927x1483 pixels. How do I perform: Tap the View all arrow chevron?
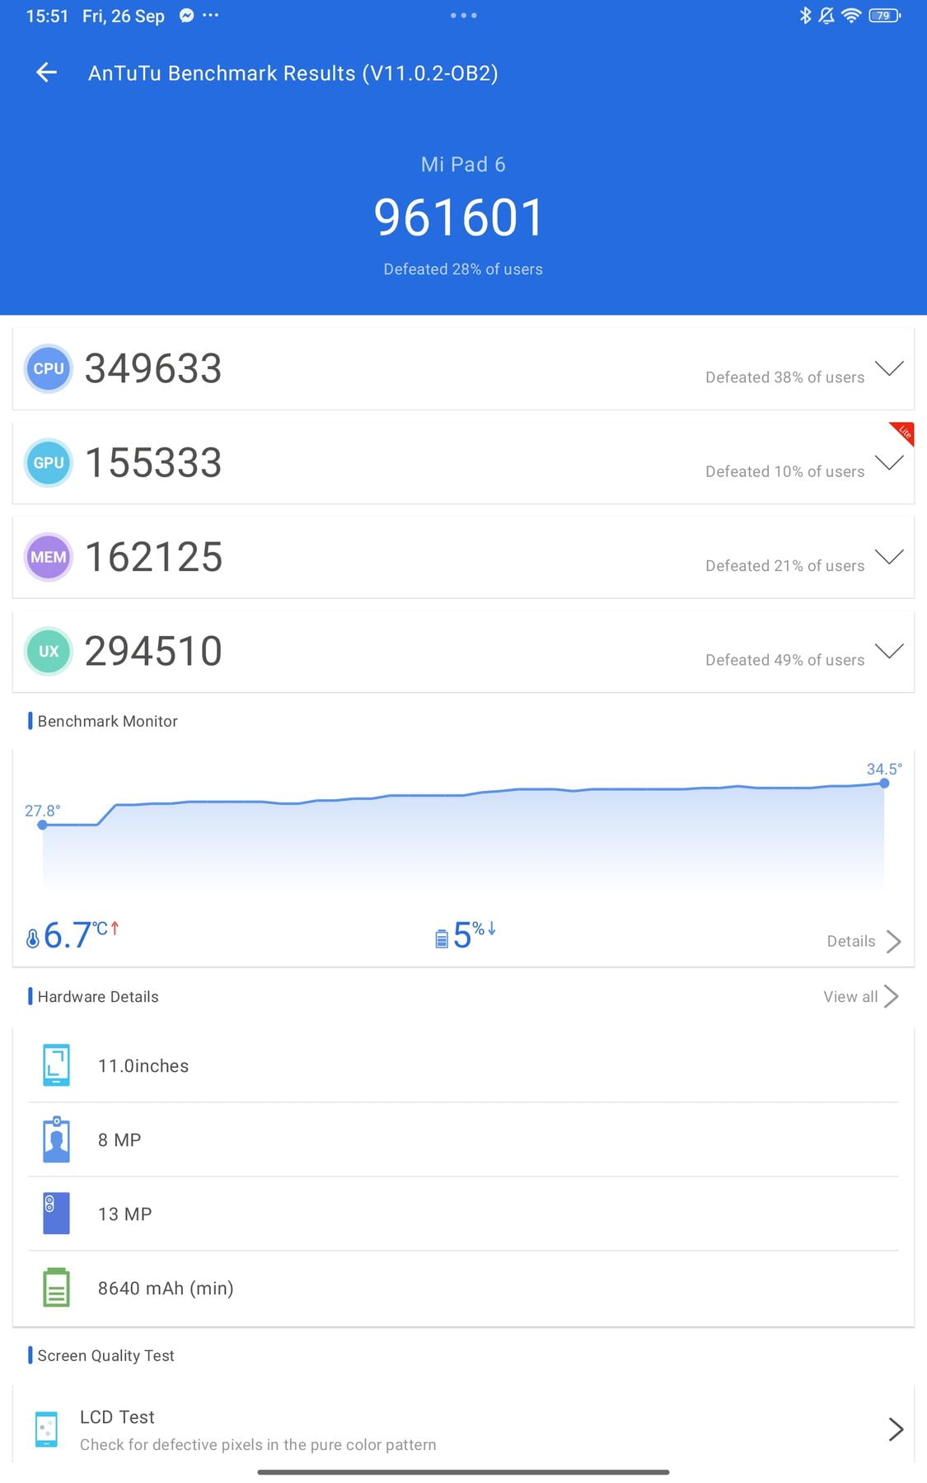(x=891, y=996)
